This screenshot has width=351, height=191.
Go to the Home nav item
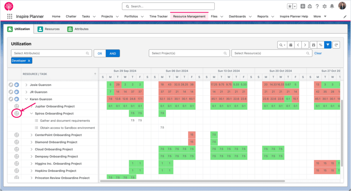point(56,16)
